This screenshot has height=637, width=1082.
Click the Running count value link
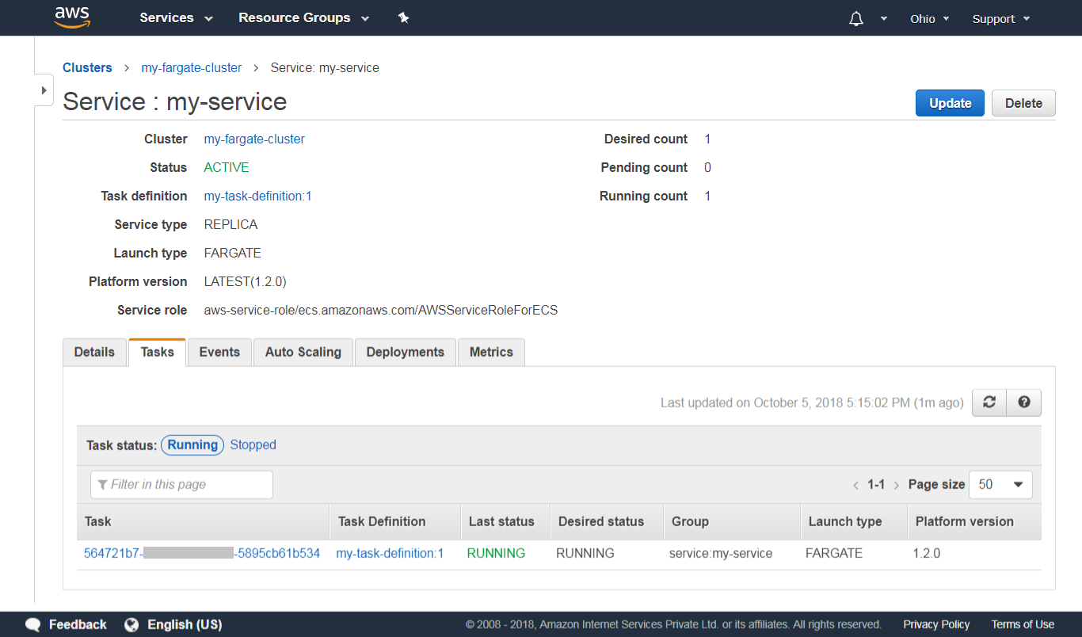tap(707, 196)
